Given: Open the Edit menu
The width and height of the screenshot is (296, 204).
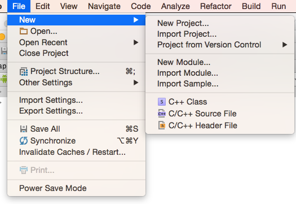Looking at the screenshot, I should click(43, 6).
